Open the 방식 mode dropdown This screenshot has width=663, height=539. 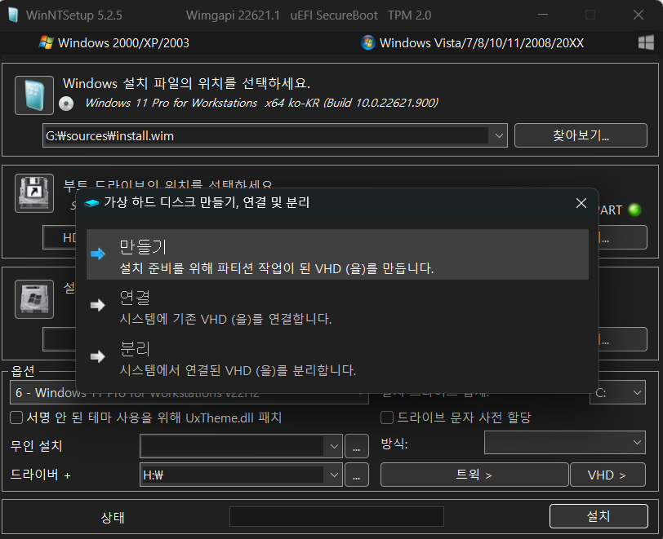[x=564, y=442]
